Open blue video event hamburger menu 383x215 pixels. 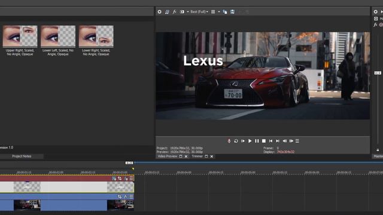[131, 196]
